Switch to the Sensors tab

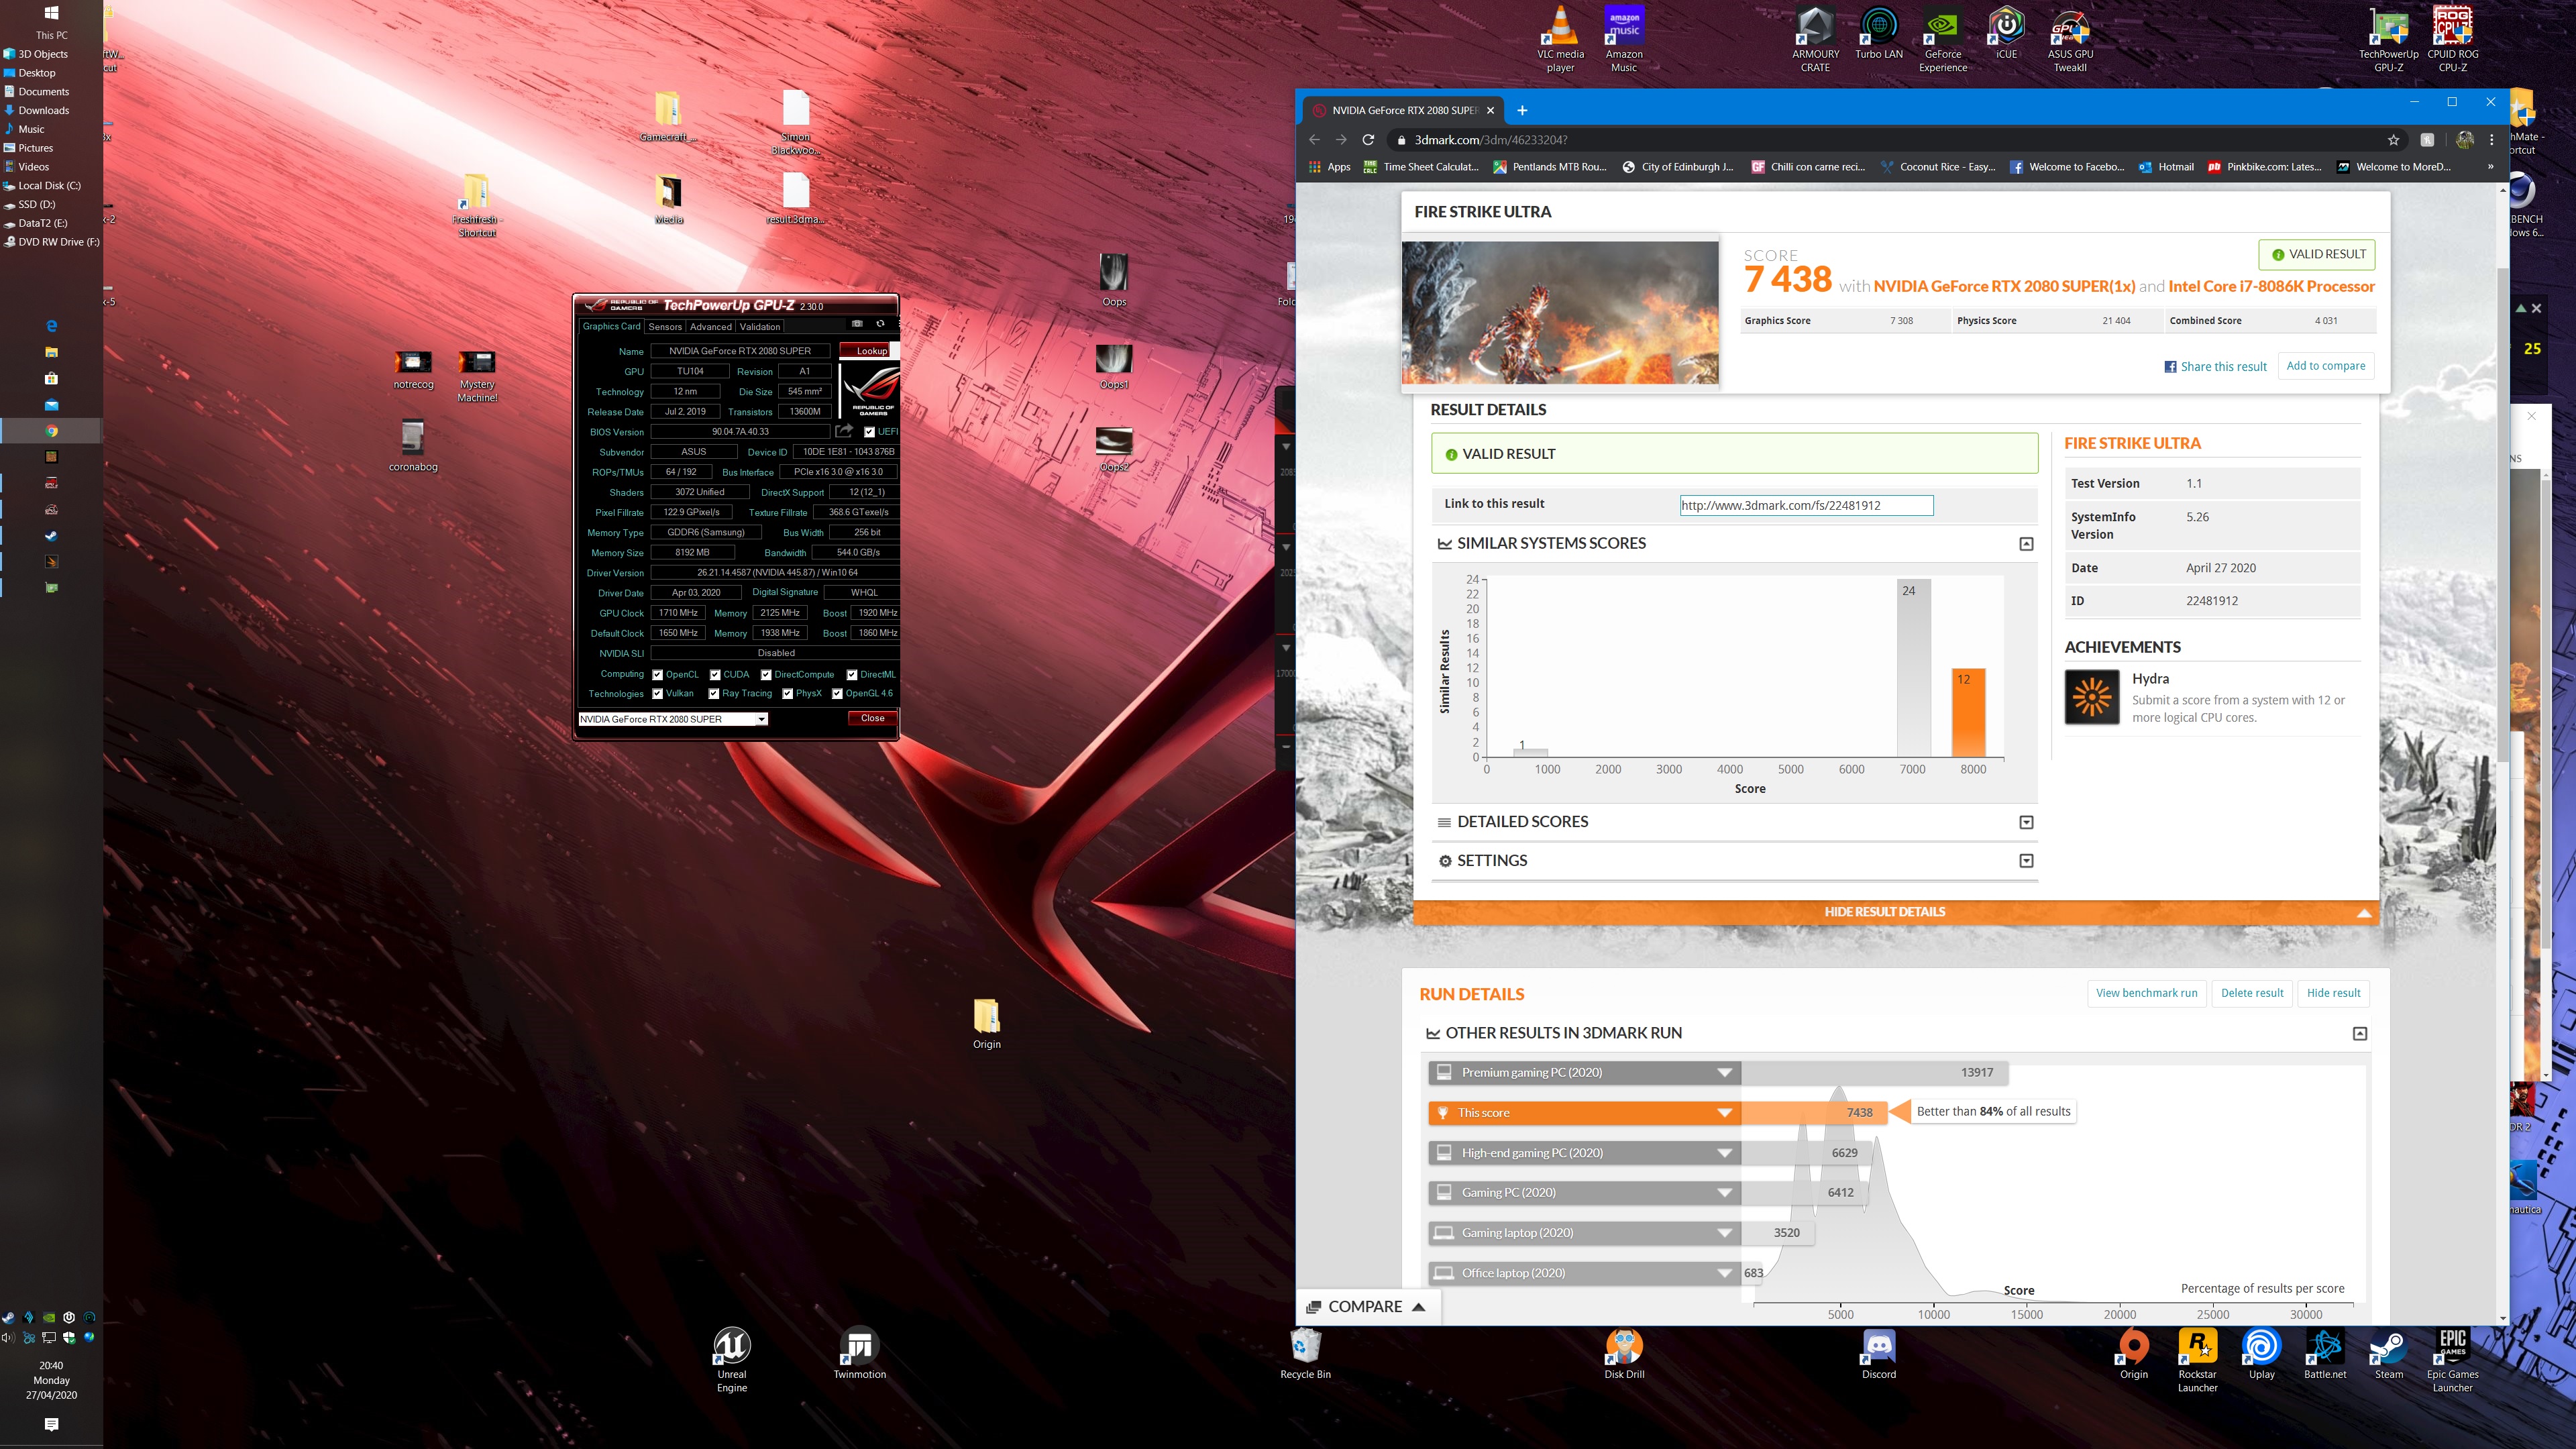(x=665, y=327)
